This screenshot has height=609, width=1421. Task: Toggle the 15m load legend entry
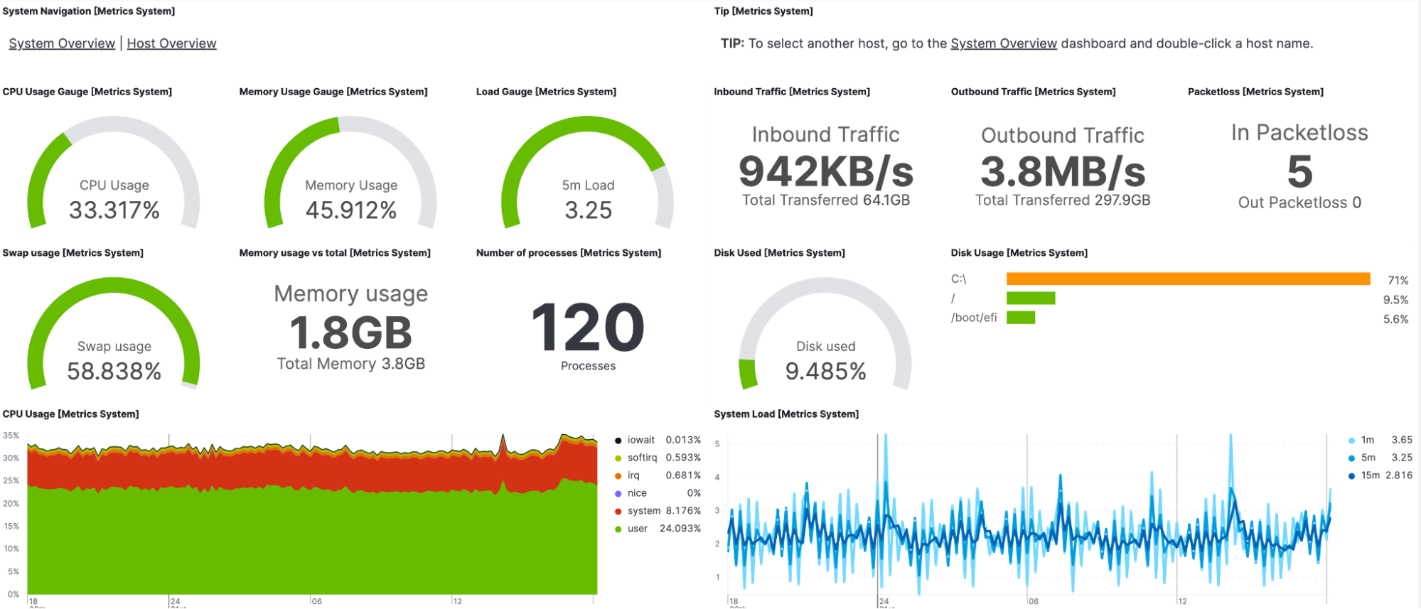1380,475
